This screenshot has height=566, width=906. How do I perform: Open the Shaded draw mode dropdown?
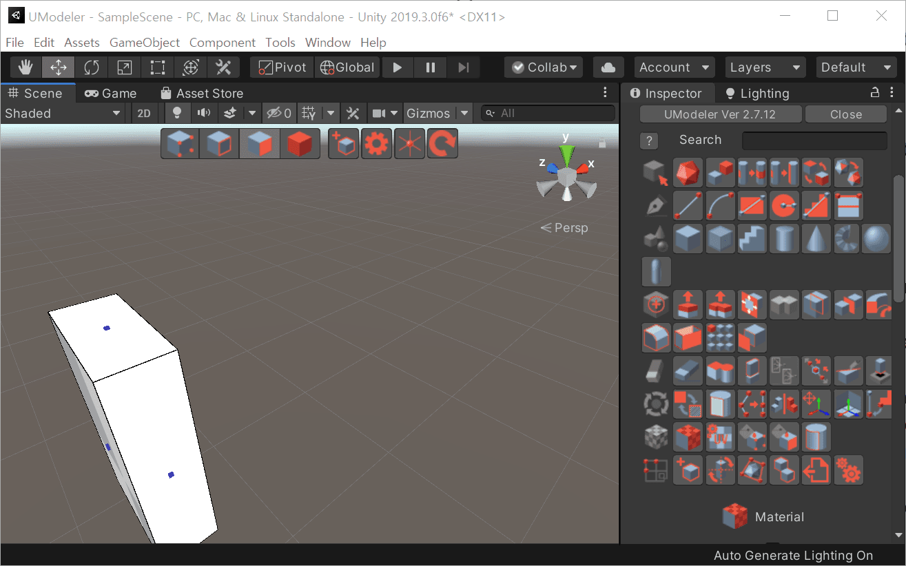point(63,114)
